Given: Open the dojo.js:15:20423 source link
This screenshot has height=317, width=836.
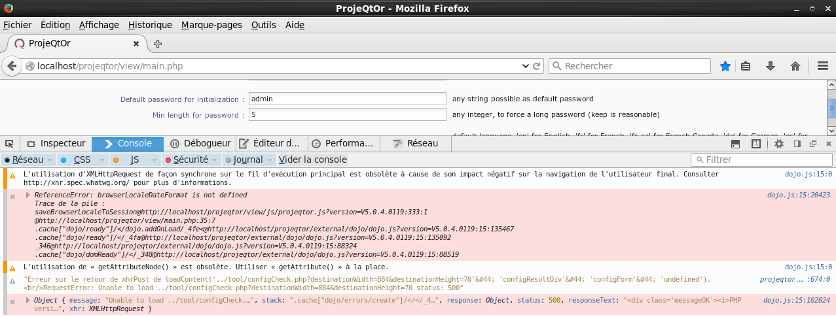Looking at the screenshot, I should (x=798, y=195).
